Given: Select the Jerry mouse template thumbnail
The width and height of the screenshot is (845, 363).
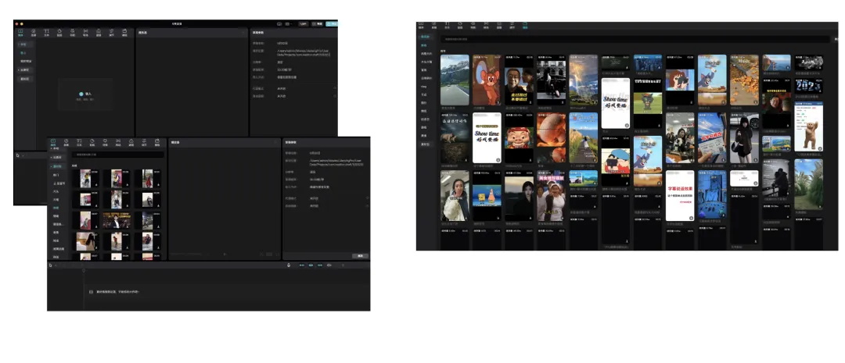Looking at the screenshot, I should click(486, 80).
